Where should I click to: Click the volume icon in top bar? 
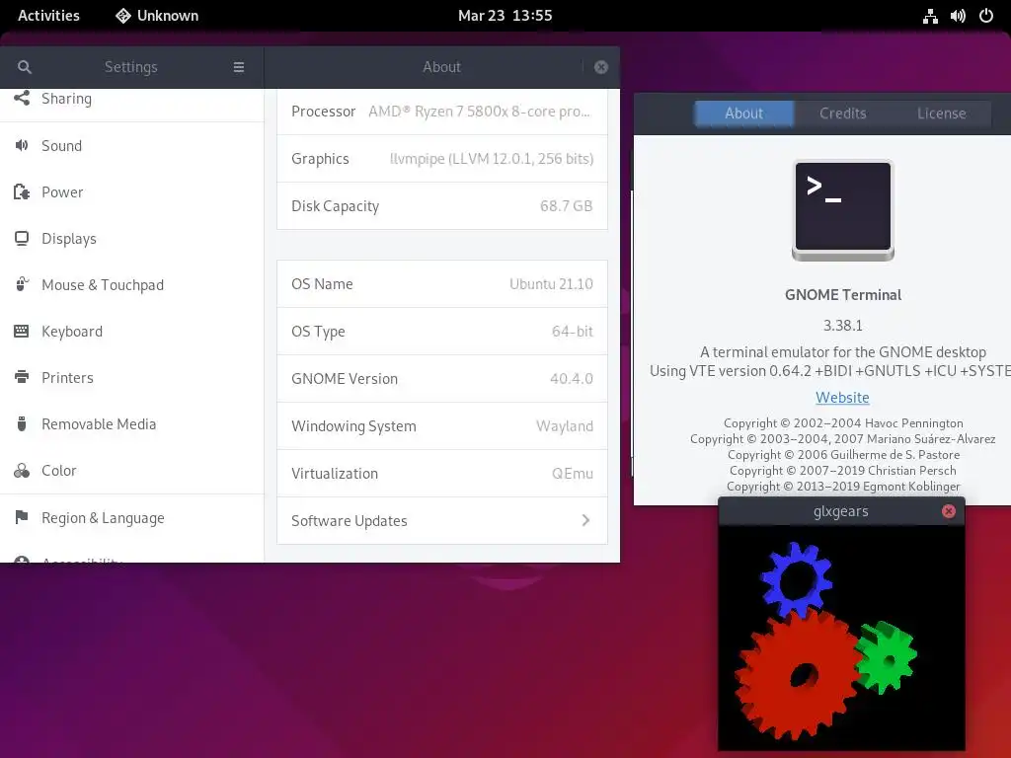pos(958,16)
